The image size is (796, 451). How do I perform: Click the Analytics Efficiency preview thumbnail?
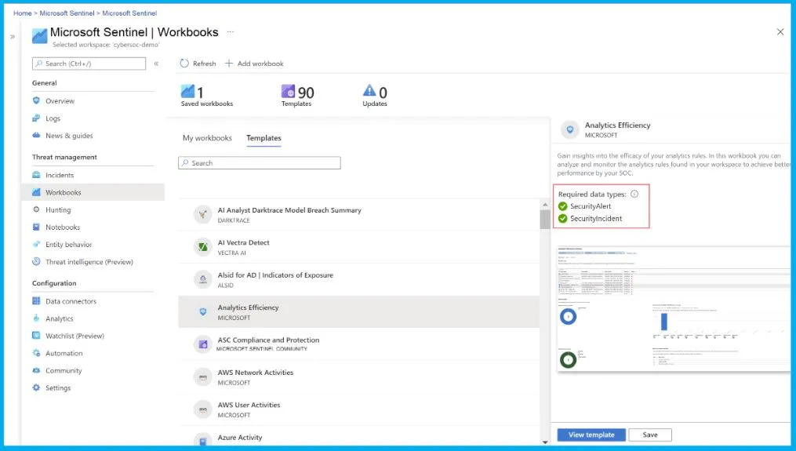click(674, 309)
